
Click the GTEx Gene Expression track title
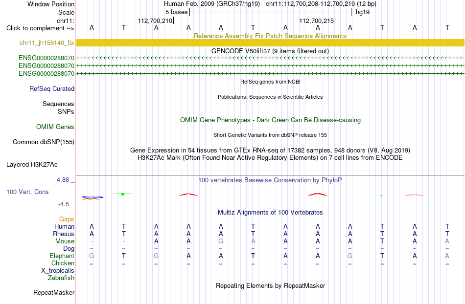tap(270, 150)
